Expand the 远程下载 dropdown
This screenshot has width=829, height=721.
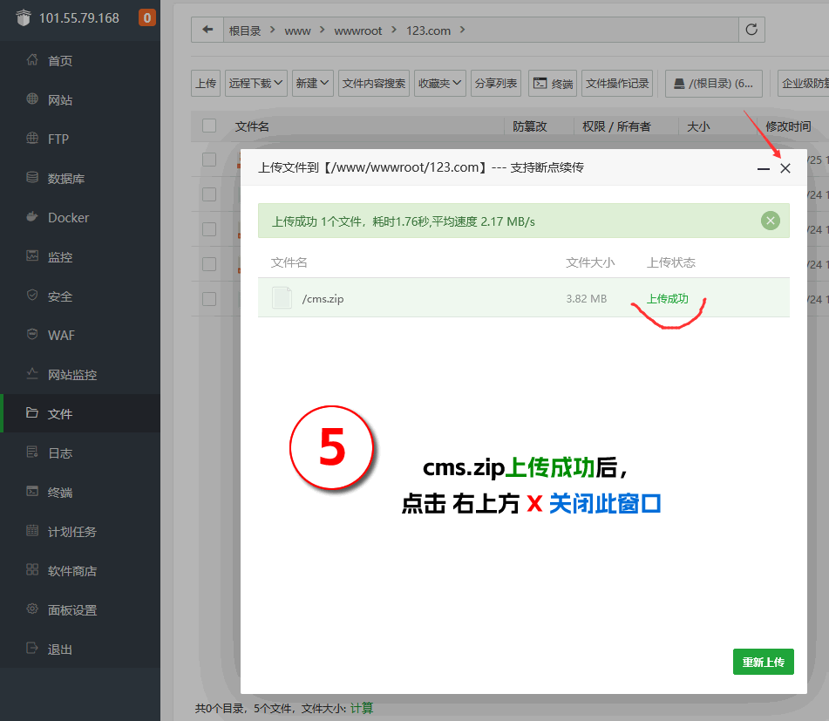[x=256, y=84]
